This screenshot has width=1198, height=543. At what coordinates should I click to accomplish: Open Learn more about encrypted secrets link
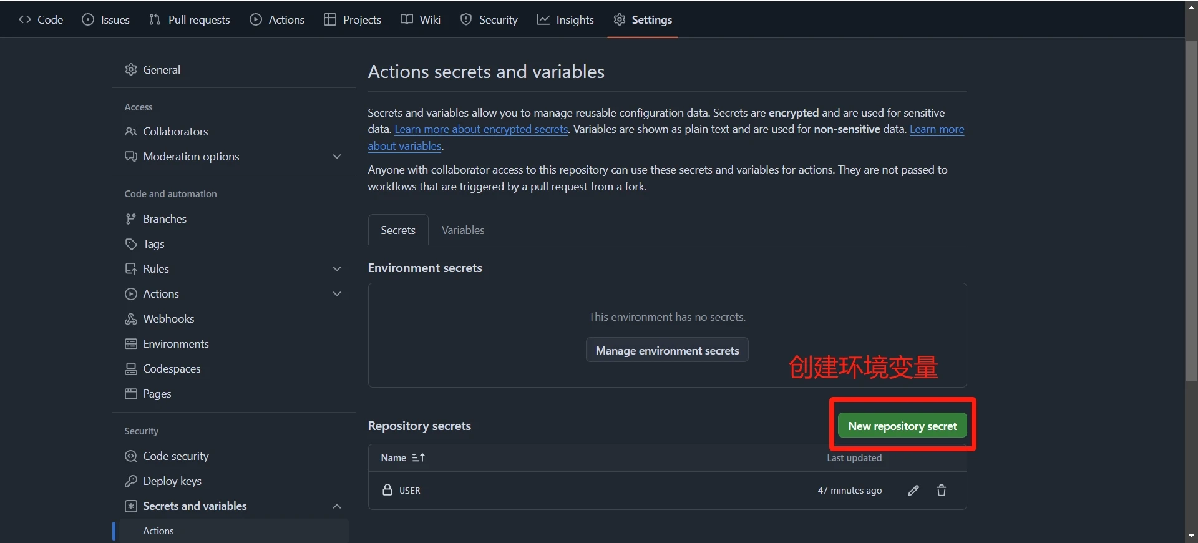481,129
